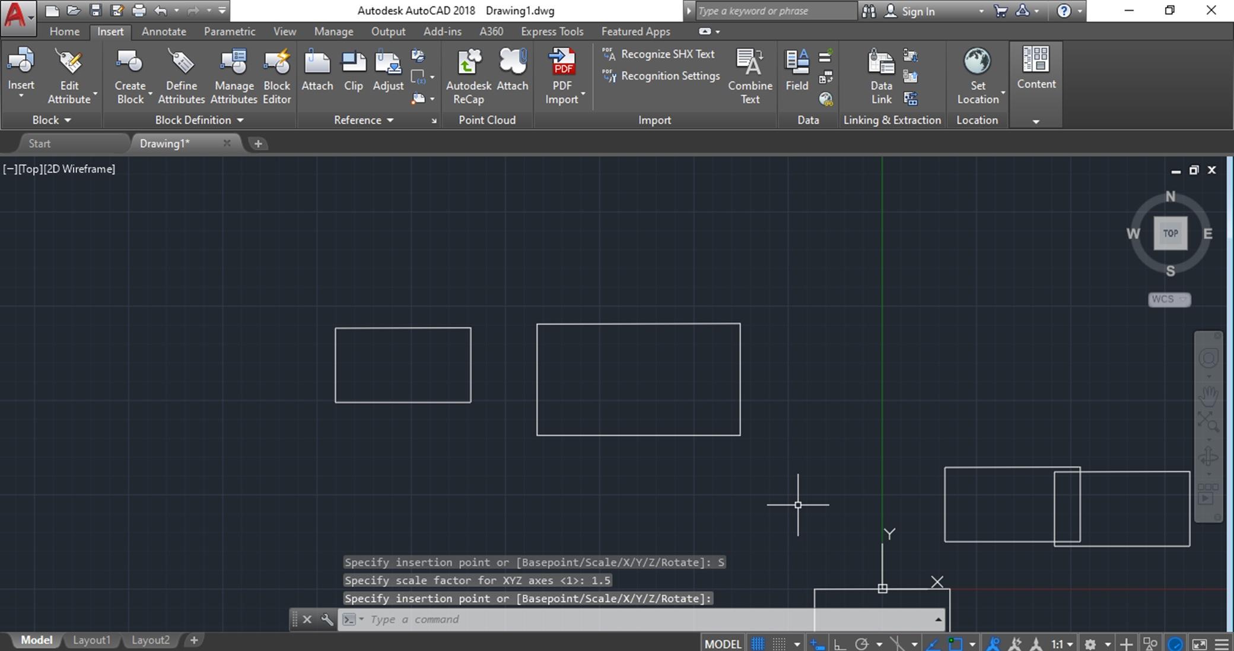The image size is (1234, 651).
Task: Expand the Block Definition panel dropdown
Action: coord(199,120)
